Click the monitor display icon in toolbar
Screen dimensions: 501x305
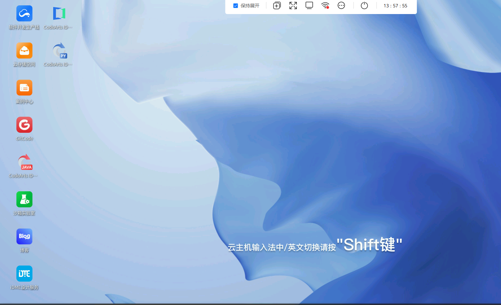pyautogui.click(x=309, y=5)
